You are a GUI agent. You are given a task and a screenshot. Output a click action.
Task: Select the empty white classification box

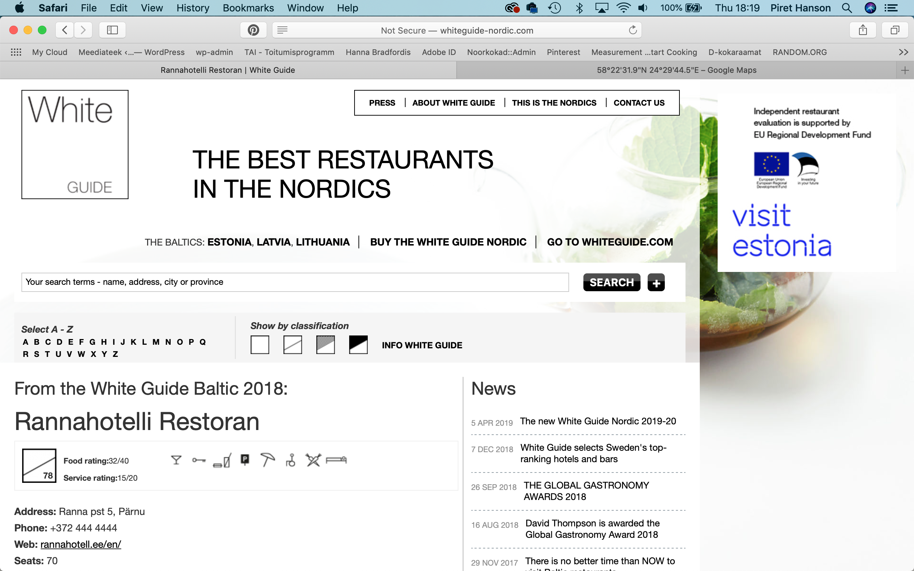tap(260, 345)
